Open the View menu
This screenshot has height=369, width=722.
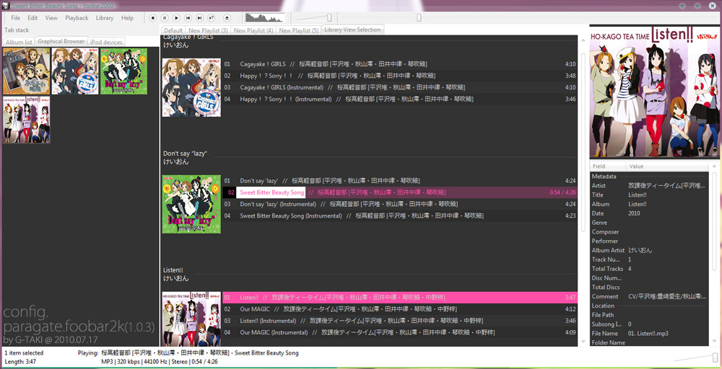tap(51, 18)
